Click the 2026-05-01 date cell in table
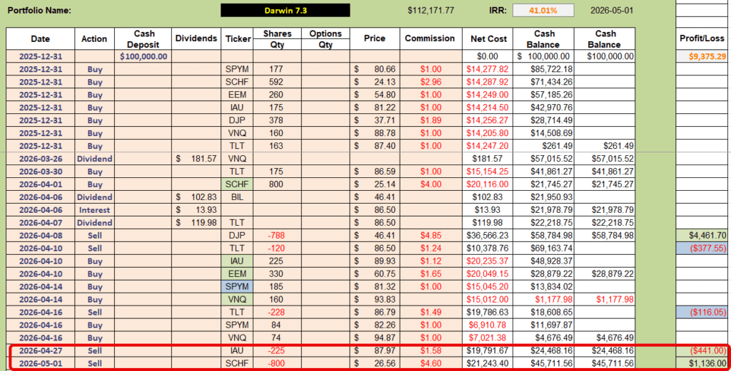The height and width of the screenshot is (371, 731). tap(40, 363)
